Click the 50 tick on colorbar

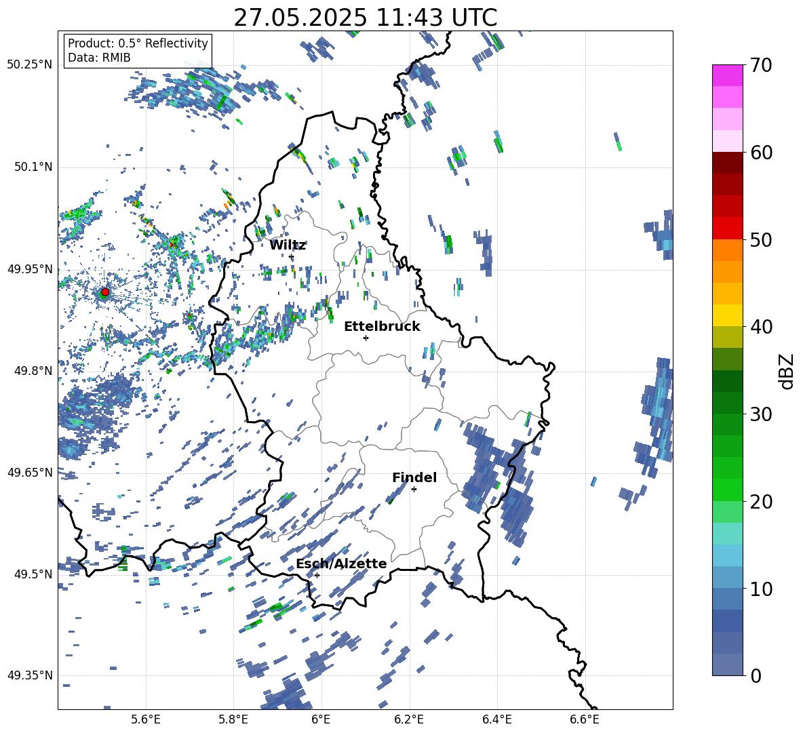(x=760, y=239)
